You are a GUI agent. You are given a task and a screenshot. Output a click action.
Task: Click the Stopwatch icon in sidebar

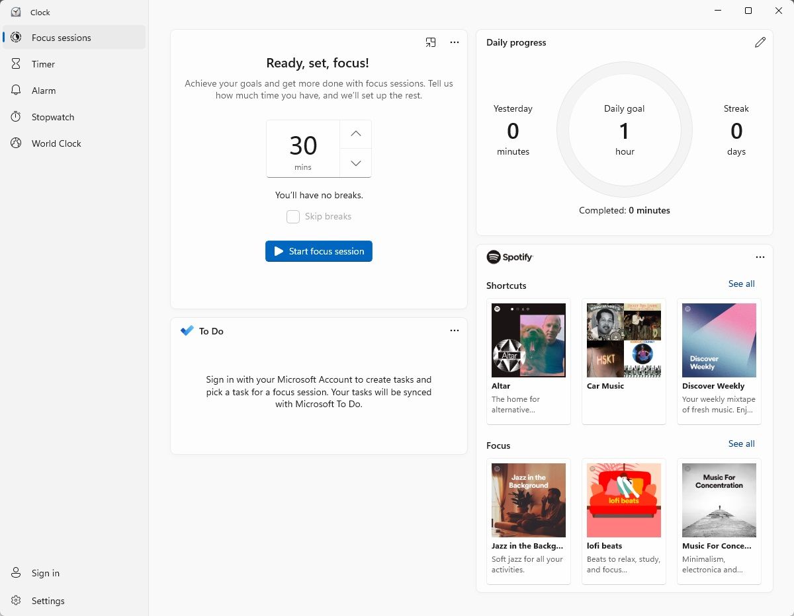17,117
